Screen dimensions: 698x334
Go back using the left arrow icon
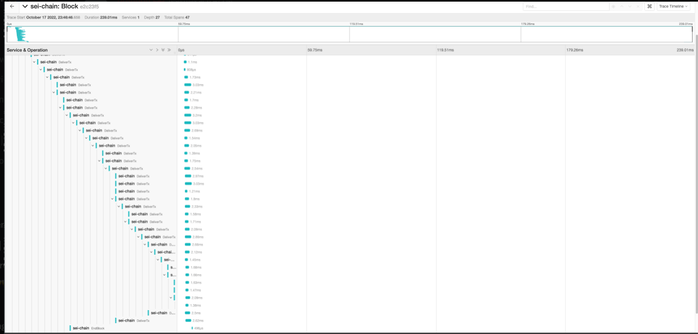point(12,7)
